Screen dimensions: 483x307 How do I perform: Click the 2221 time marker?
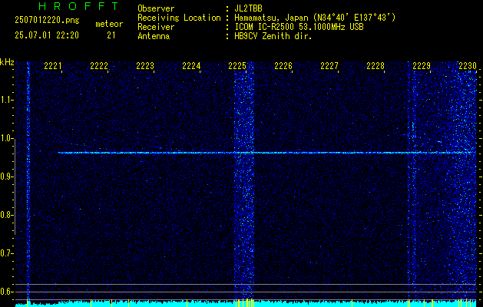pyautogui.click(x=53, y=65)
